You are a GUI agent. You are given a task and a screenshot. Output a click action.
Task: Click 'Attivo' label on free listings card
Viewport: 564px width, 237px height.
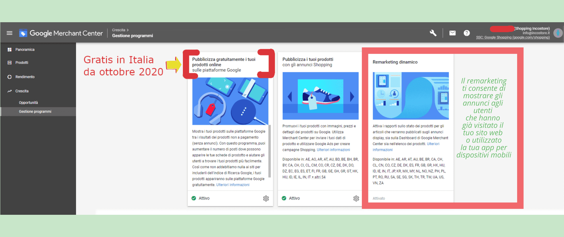click(204, 198)
